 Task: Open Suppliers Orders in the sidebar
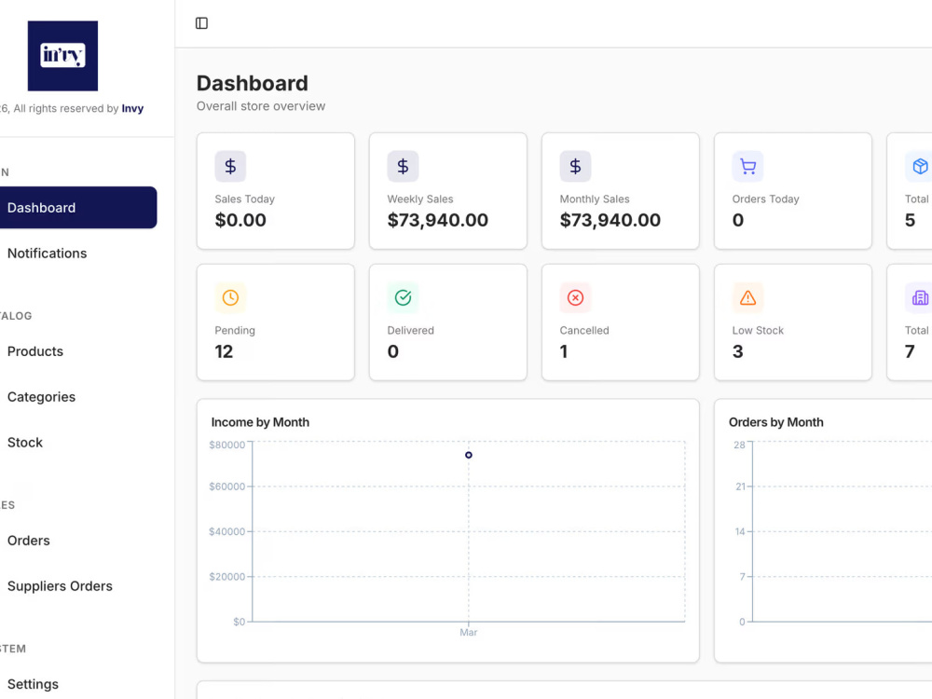coord(60,586)
